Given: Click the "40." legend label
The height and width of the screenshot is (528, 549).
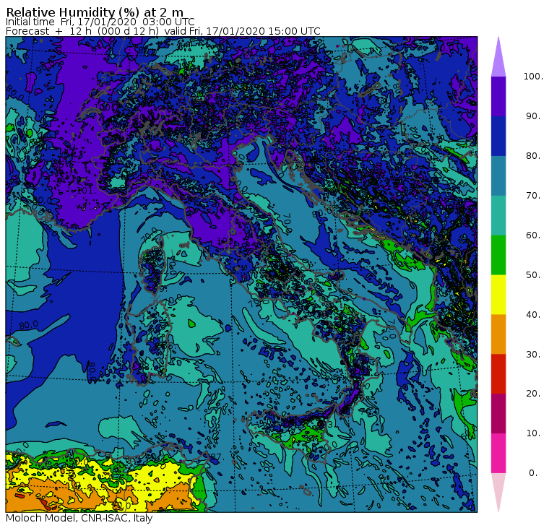Looking at the screenshot, I should pyautogui.click(x=533, y=315).
